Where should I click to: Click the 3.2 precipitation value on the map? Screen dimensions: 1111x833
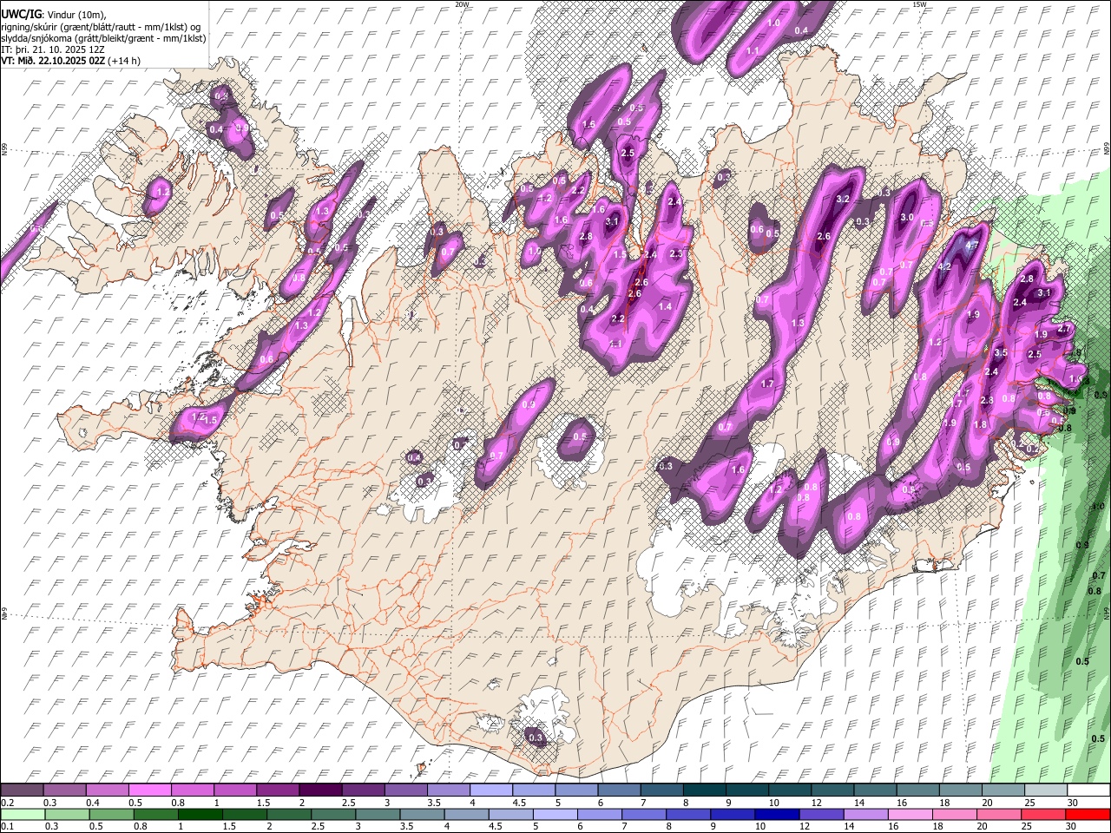point(842,199)
